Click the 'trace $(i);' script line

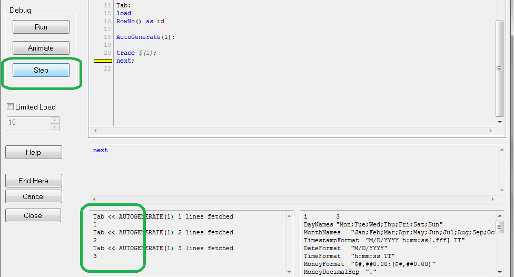point(136,53)
